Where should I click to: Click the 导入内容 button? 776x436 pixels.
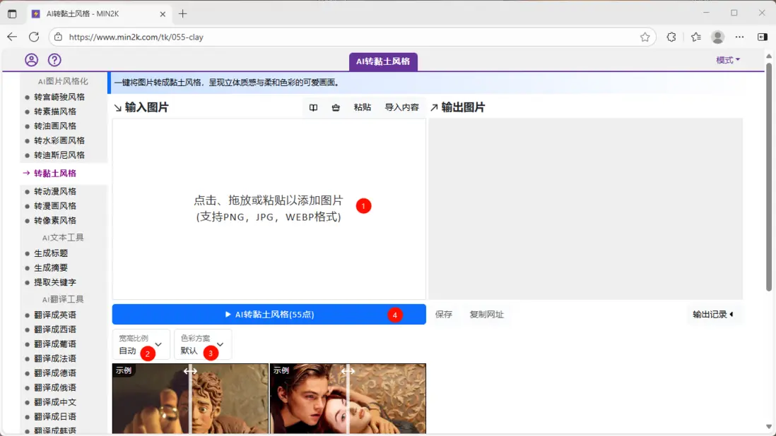point(402,107)
